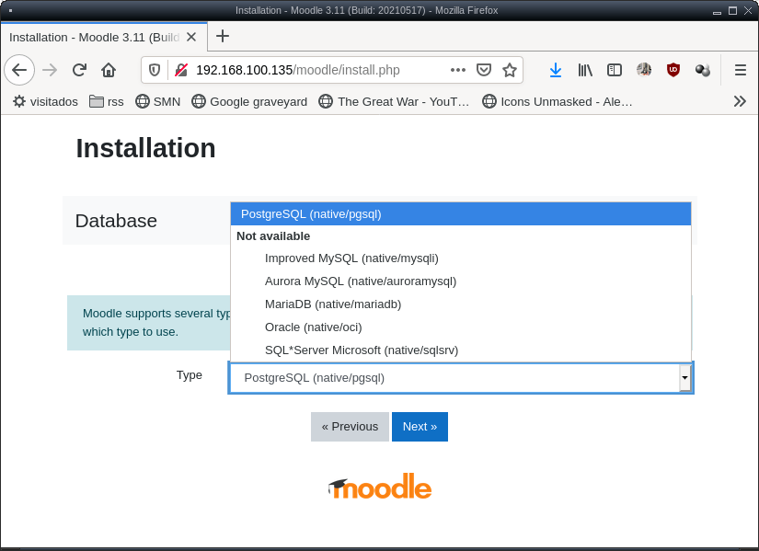Reload the current Moodle page
759x551 pixels.
coord(79,70)
